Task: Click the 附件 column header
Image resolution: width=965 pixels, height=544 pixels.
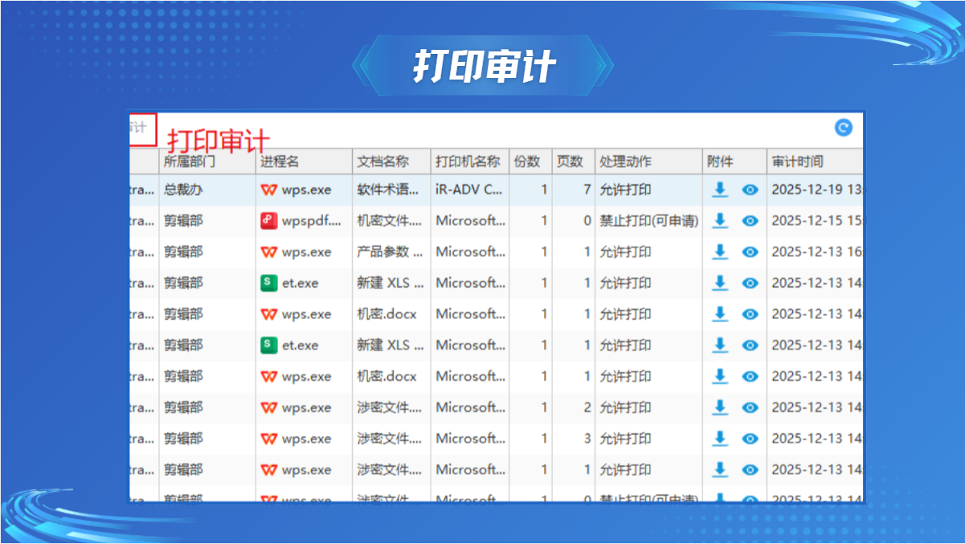Action: click(734, 162)
